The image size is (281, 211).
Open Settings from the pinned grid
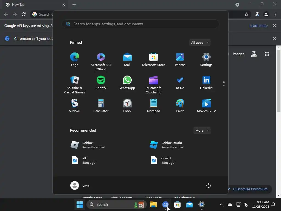point(206,60)
